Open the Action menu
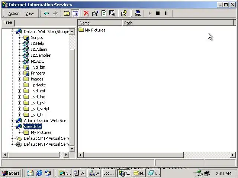Screen dimensions: 238x178 14,13
